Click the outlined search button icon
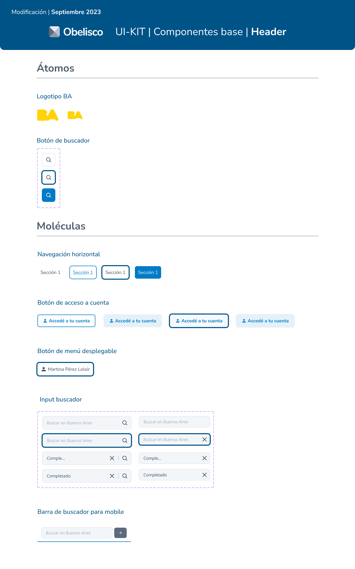This screenshot has height=569, width=355. (x=48, y=177)
